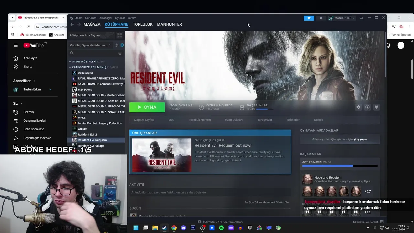This screenshot has height=233, width=414.
Task: Open the MANHUNTER account dropdown
Action: click(342, 18)
